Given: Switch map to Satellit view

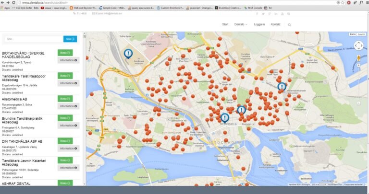Looking at the screenshot, I should (x=361, y=34).
